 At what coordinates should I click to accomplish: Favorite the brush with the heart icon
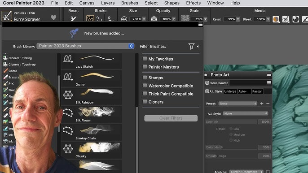53,17
